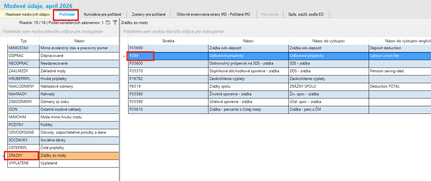Open Zostavy pre počítané tab
The height and width of the screenshot is (181, 431).
(149, 14)
